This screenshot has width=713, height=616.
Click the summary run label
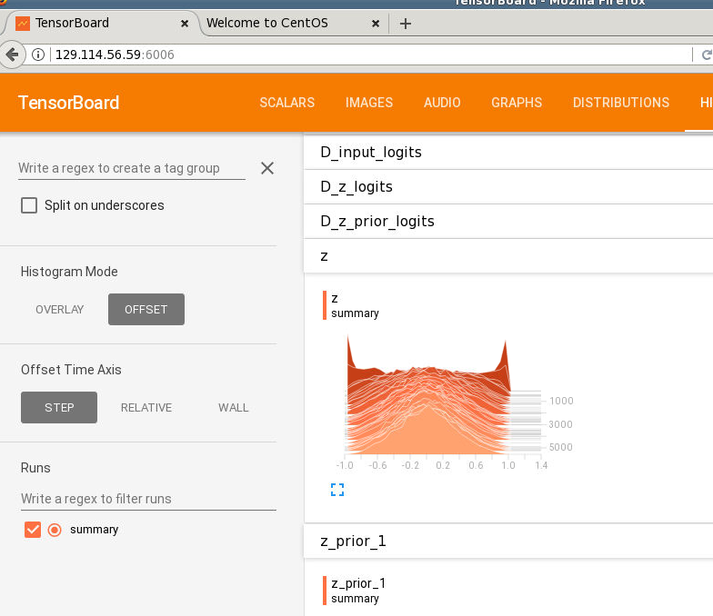click(95, 530)
